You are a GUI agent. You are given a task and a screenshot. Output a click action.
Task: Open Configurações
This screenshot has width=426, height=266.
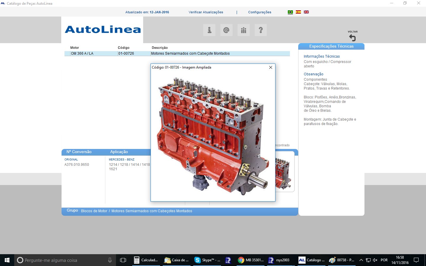259,12
